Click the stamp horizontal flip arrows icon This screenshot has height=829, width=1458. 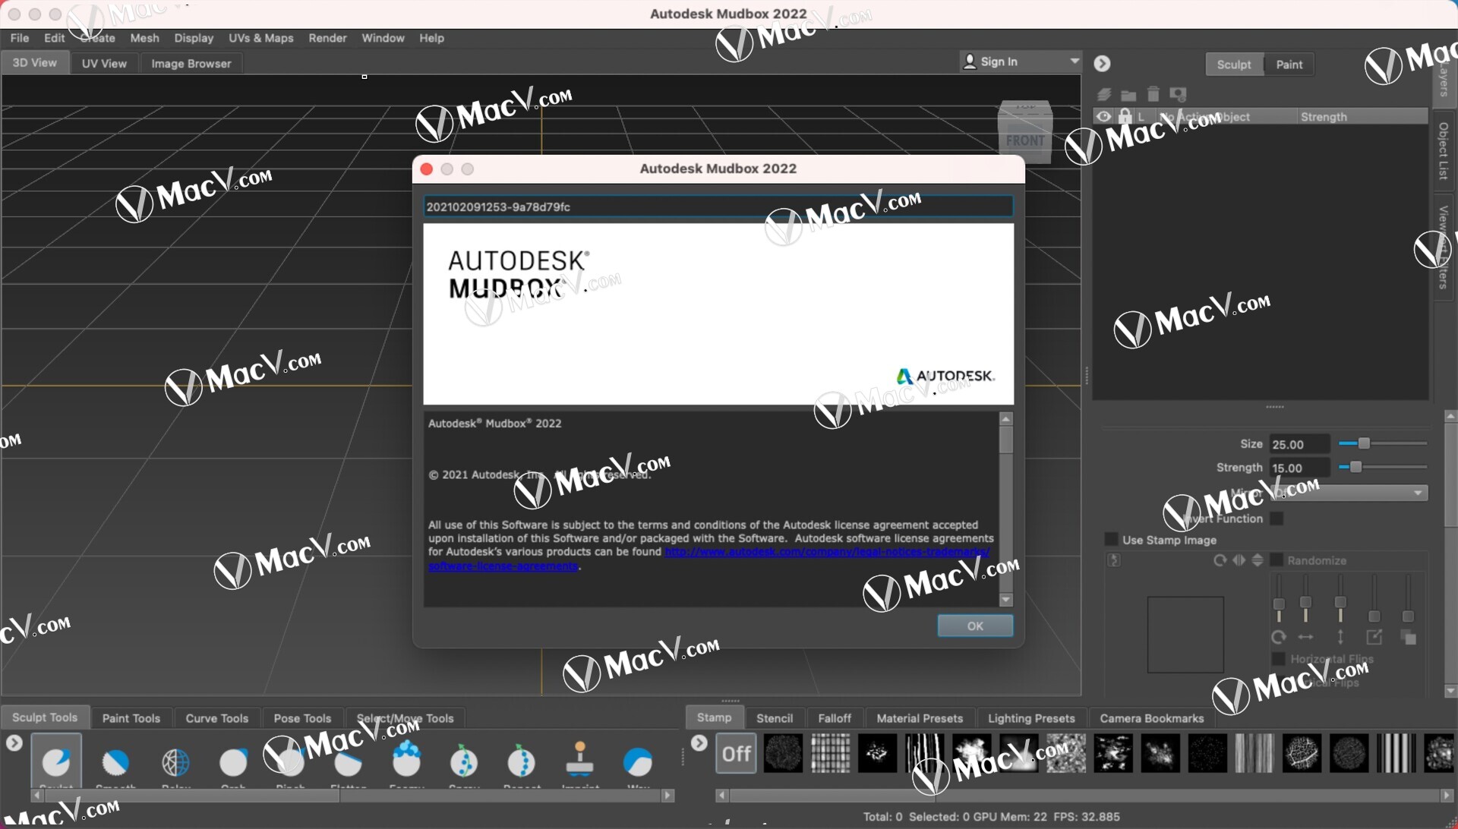pyautogui.click(x=1239, y=560)
